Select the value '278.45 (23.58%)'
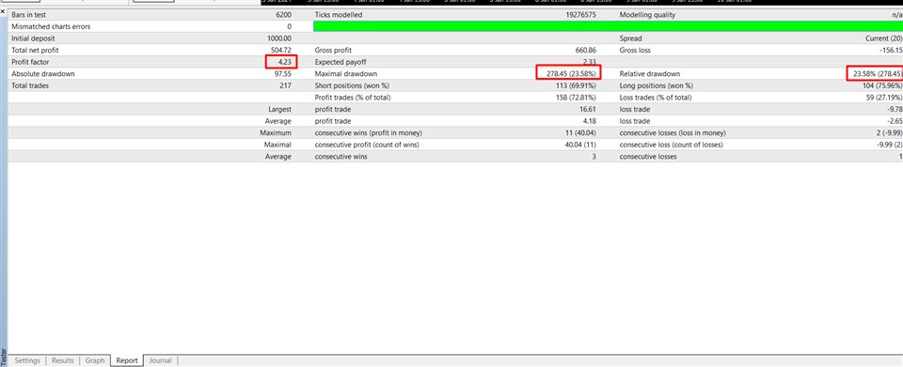 point(571,74)
